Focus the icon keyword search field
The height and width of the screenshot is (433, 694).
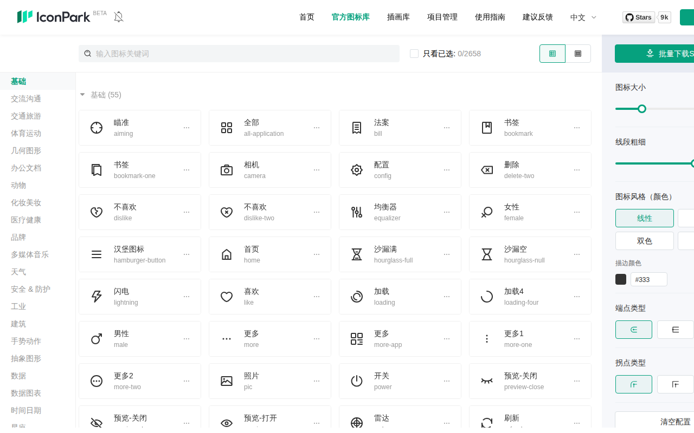239,54
